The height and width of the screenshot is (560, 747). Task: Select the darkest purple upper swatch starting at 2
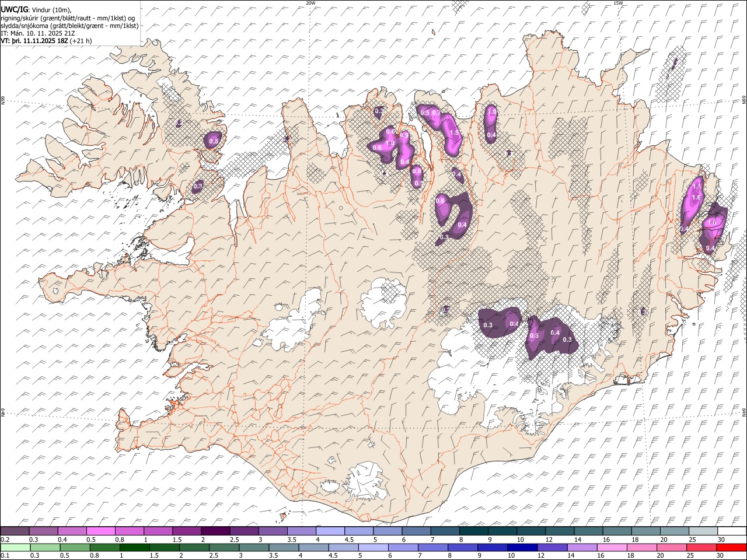coord(215,531)
